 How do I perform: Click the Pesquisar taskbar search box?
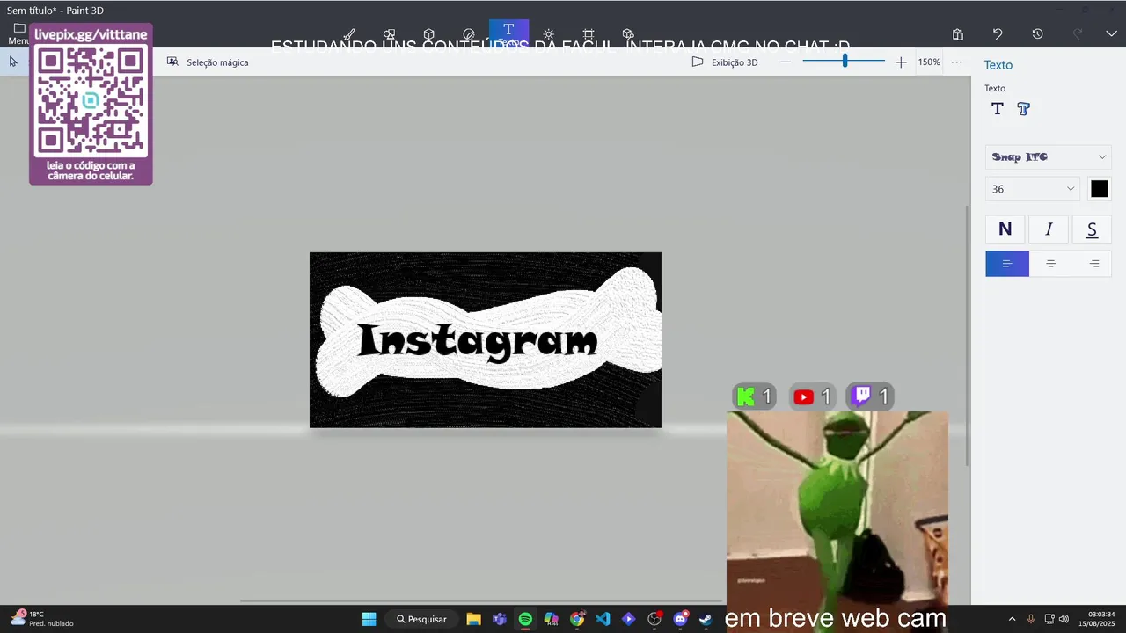[422, 619]
